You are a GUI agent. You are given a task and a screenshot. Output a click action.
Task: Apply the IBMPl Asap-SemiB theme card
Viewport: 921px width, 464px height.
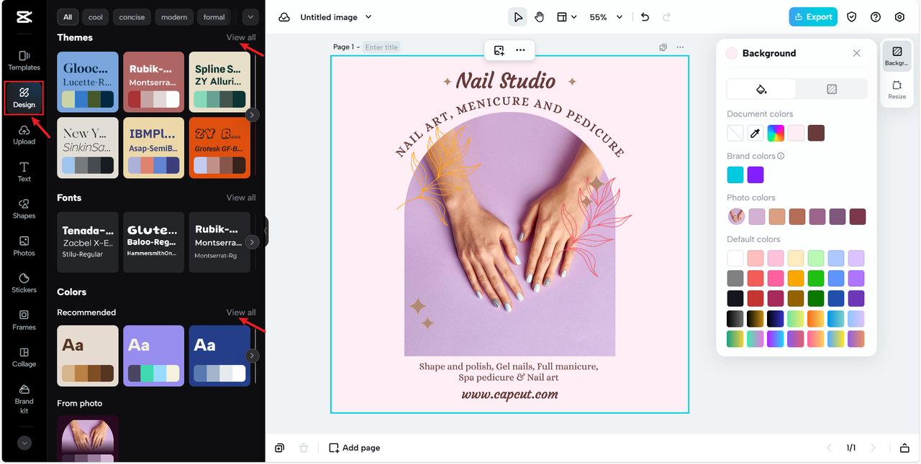tap(154, 148)
